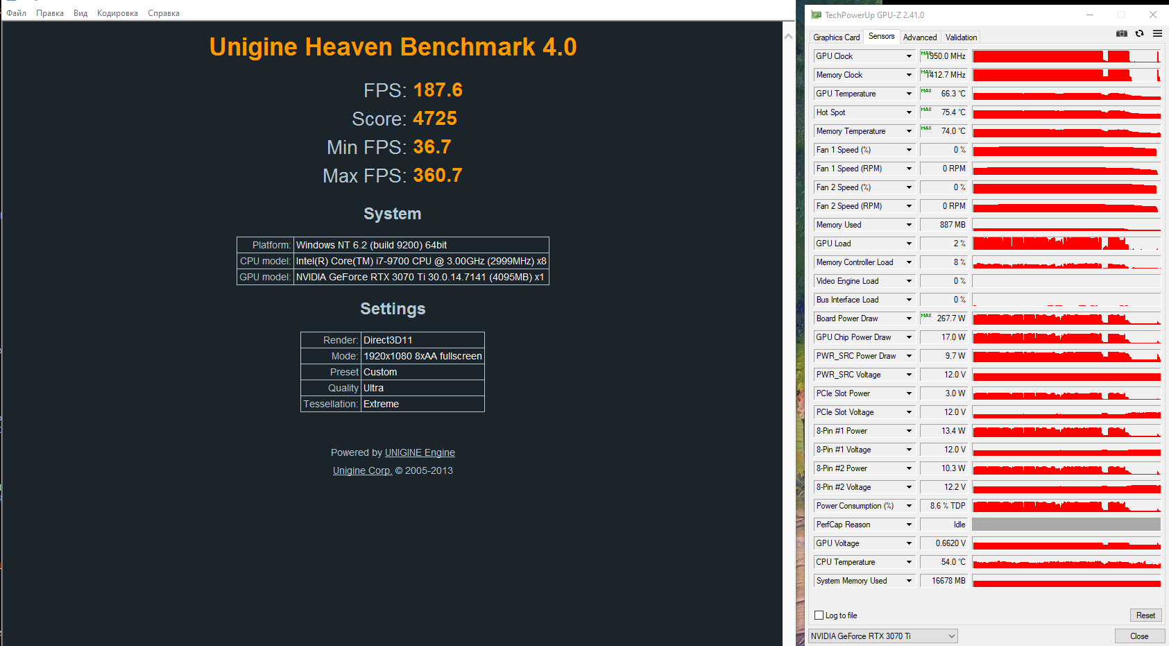This screenshot has width=1169, height=646.
Task: Click the Direct3D11 render cell
Action: (423, 340)
